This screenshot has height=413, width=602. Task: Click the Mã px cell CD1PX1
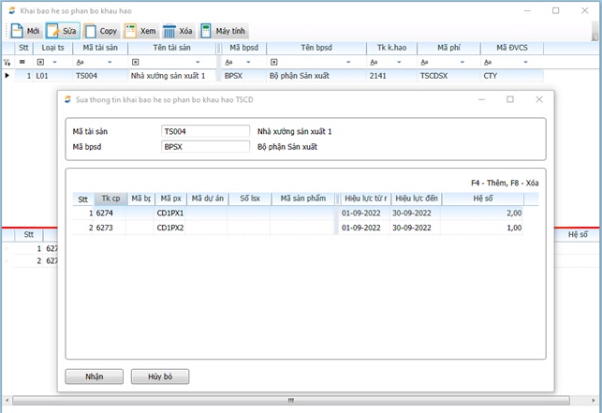pyautogui.click(x=170, y=214)
